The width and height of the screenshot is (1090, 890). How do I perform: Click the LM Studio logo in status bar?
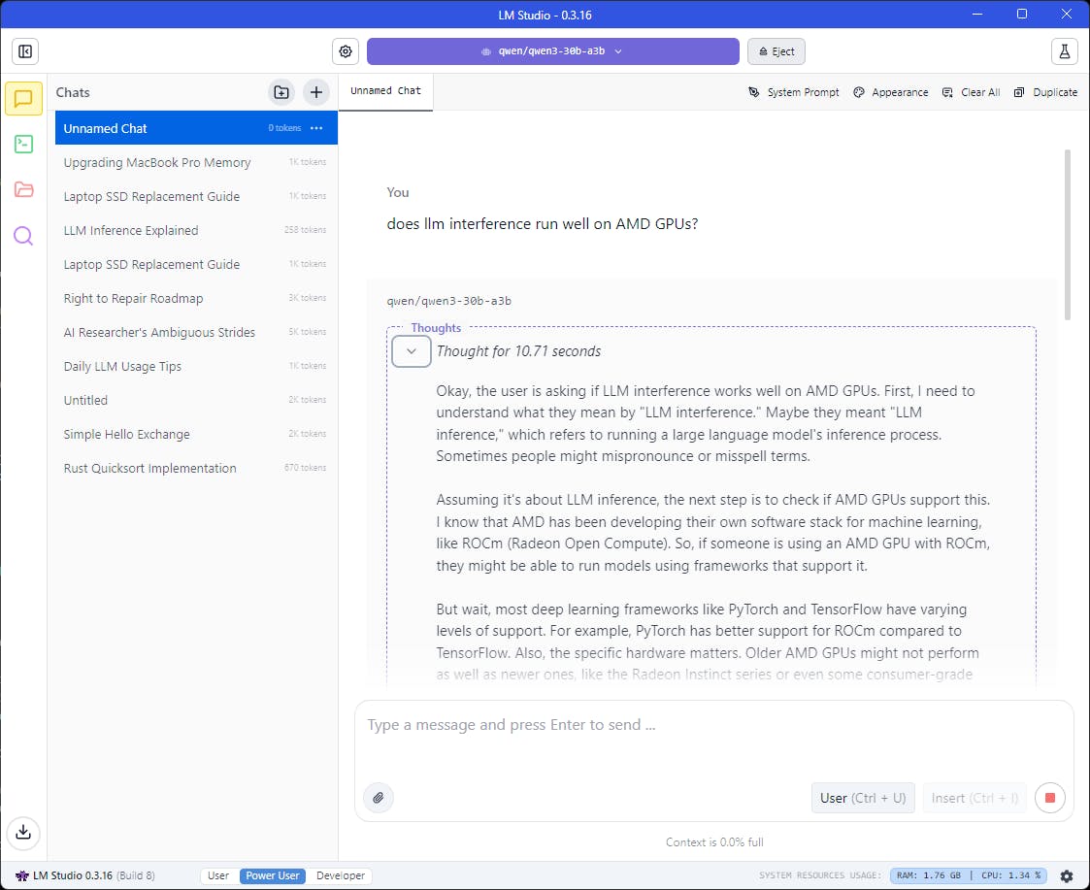click(21, 876)
